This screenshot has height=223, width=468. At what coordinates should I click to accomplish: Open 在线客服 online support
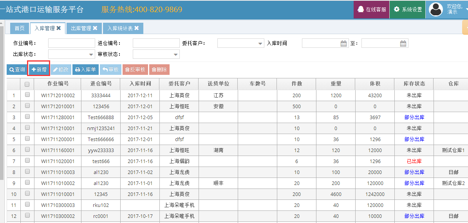pos(372,9)
